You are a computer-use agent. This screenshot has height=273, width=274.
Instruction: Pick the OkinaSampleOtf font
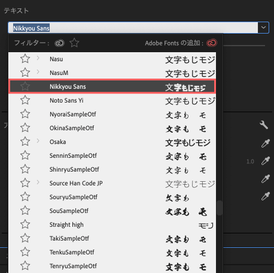click(72, 128)
